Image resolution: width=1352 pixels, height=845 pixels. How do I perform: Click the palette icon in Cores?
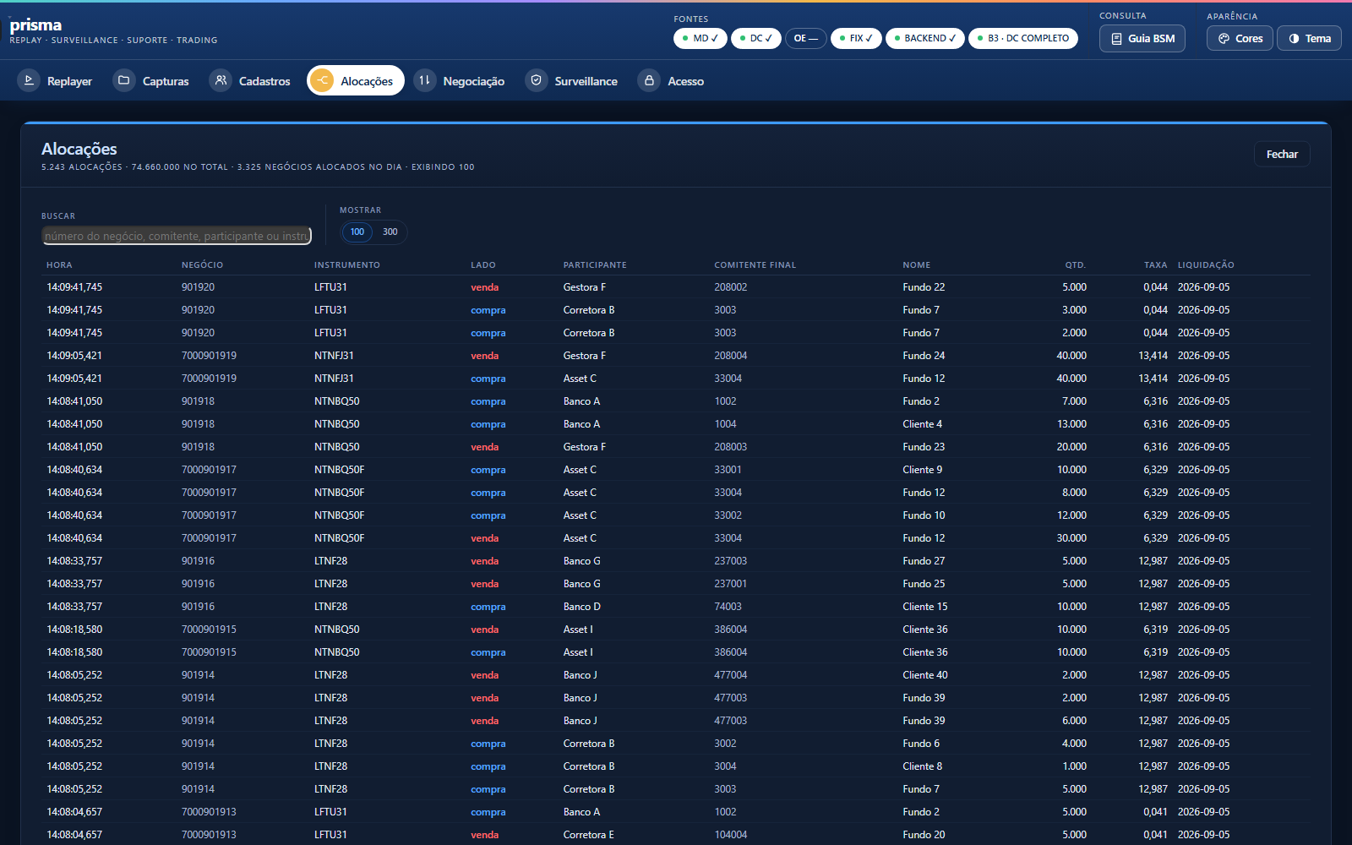pyautogui.click(x=1224, y=39)
